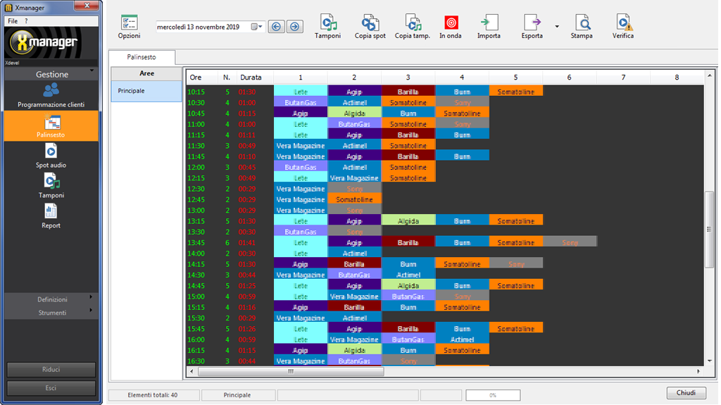Click column 6 header
The image size is (721, 405).
coord(569,77)
